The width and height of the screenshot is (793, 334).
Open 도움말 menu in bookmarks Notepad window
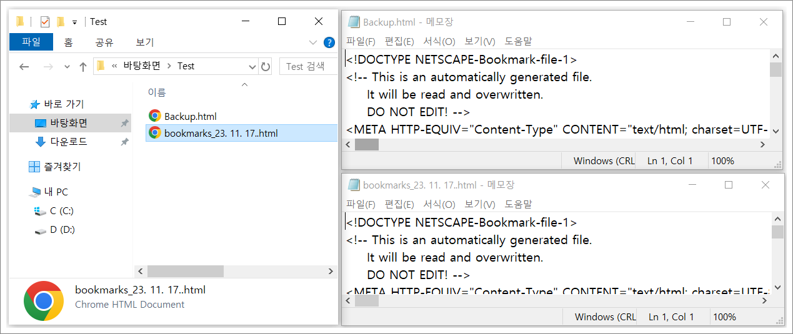[x=518, y=204]
